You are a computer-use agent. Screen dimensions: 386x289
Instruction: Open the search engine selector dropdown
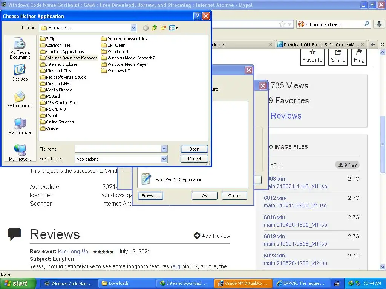[303, 24]
